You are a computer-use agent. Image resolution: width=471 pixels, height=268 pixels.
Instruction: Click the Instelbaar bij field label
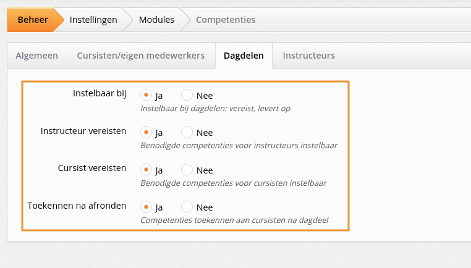coord(100,94)
